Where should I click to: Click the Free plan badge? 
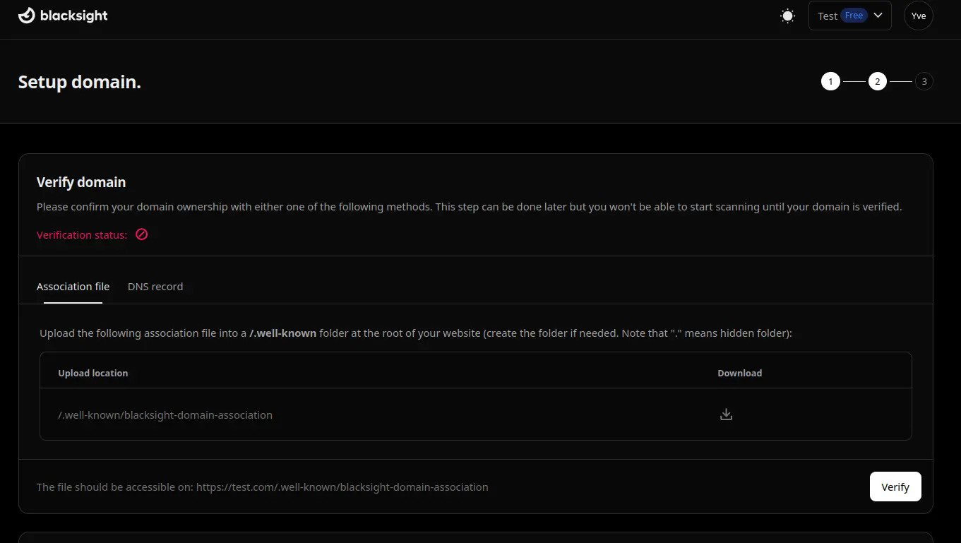(854, 16)
